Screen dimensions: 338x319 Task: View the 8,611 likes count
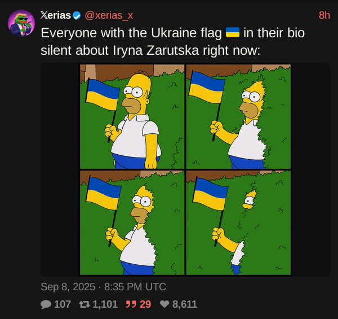click(185, 304)
